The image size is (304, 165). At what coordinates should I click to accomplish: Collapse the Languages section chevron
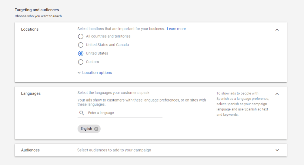click(277, 94)
